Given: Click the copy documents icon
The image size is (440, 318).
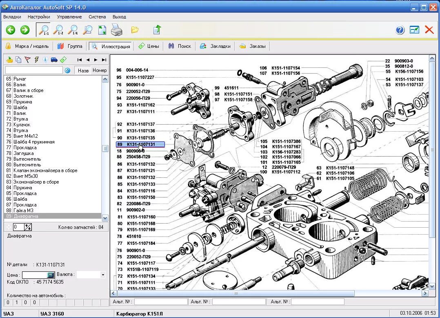Looking at the screenshot, I should coord(18,60).
